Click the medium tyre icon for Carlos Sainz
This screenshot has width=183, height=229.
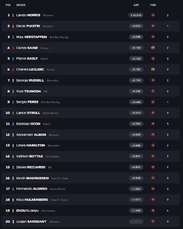(153, 48)
